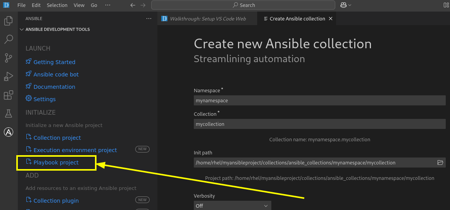This screenshot has width=450, height=210.
Task: Open the Extensions view
Action: [8, 95]
